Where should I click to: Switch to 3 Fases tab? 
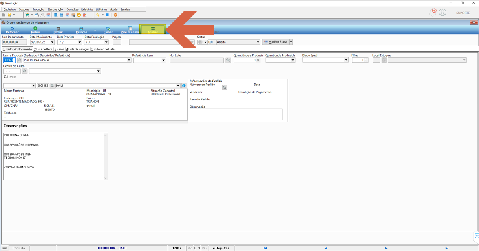(x=59, y=49)
